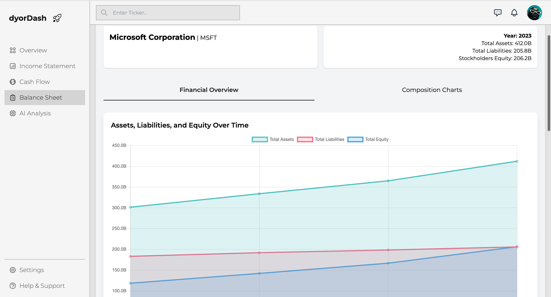551x297 pixels.
Task: Focus the Enter Ticker search field
Action: coord(168,13)
